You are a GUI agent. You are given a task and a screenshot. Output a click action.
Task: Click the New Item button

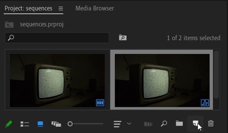tap(195, 123)
